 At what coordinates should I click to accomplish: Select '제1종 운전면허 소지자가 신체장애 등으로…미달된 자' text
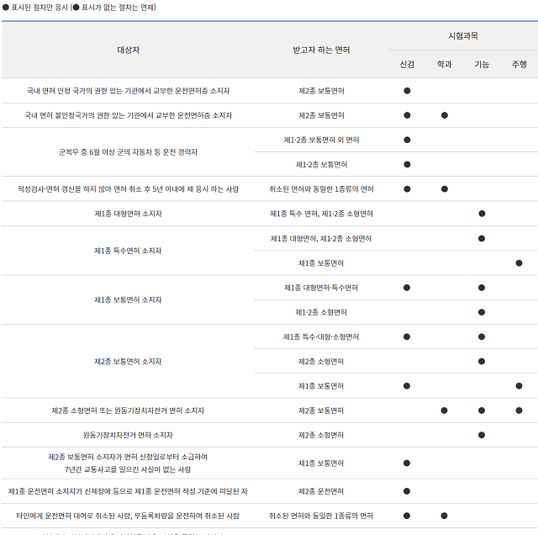(128, 491)
